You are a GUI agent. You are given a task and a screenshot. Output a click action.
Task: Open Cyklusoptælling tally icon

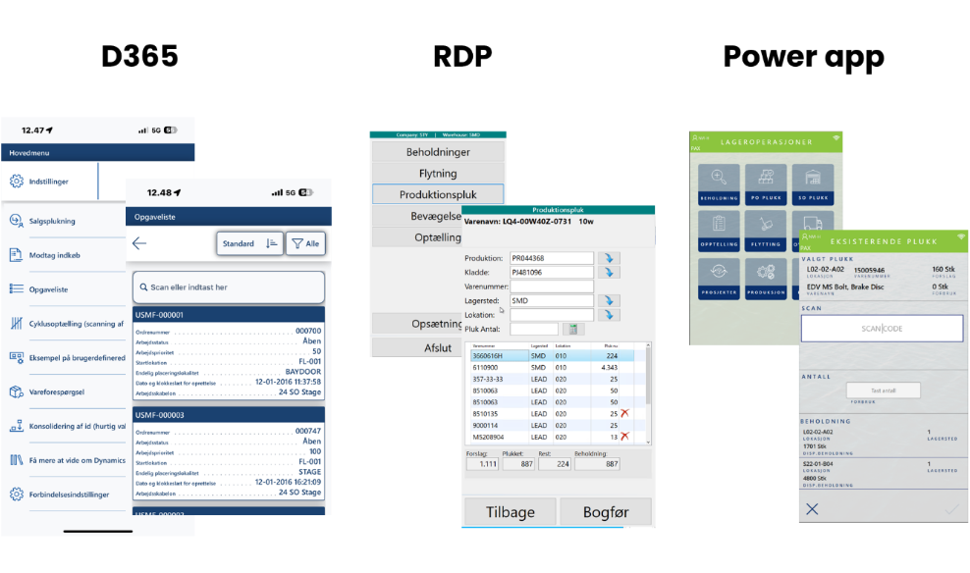(17, 323)
